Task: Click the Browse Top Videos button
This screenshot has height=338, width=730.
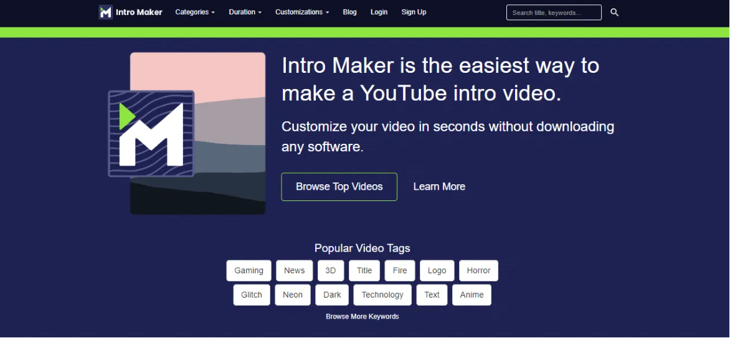Action: [339, 187]
